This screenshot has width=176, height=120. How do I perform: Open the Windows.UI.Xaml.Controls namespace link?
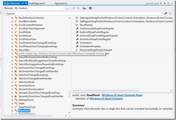coord(106,98)
